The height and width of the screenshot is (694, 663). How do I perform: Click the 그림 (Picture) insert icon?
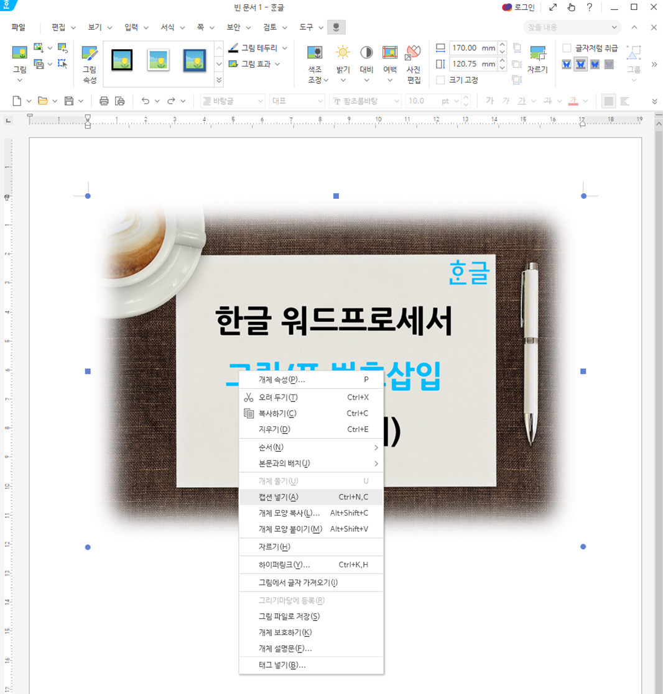[x=19, y=53]
